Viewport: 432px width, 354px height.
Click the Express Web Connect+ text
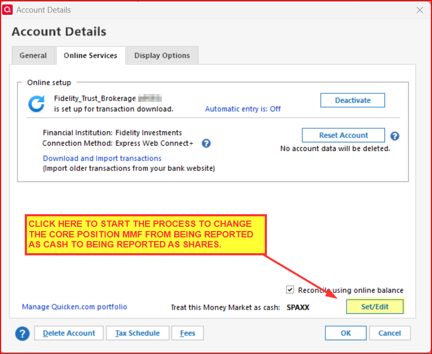point(154,143)
